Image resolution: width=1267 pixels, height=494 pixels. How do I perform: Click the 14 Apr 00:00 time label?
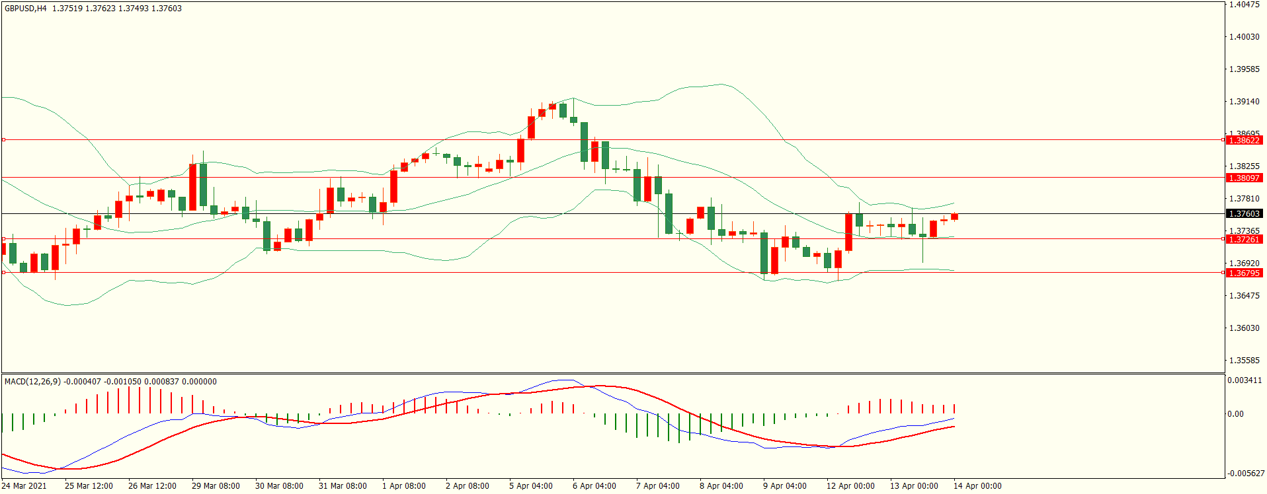[977, 486]
